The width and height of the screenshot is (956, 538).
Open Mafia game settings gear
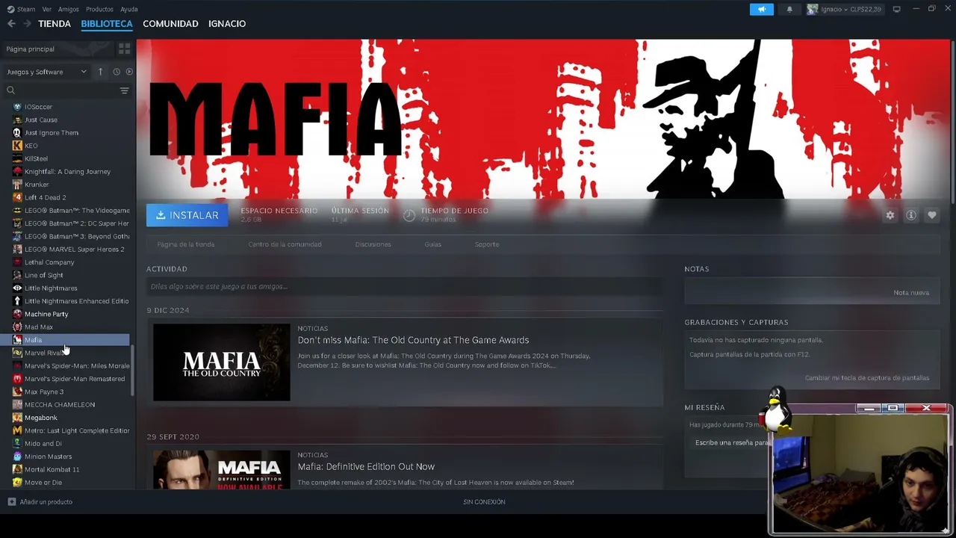[x=890, y=215]
